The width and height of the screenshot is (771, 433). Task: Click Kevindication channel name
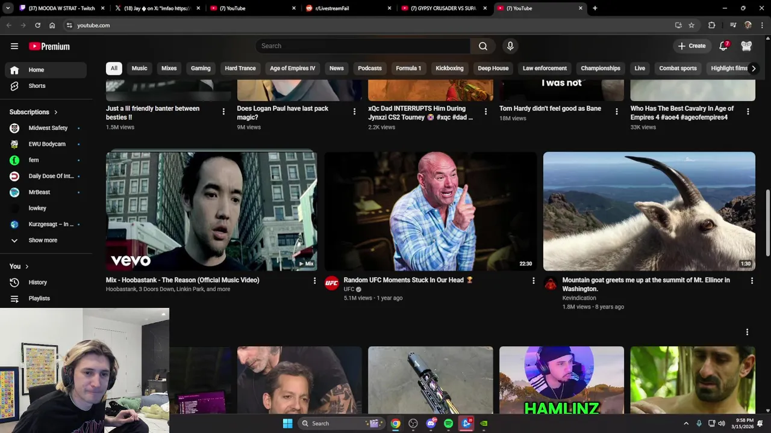pyautogui.click(x=579, y=298)
